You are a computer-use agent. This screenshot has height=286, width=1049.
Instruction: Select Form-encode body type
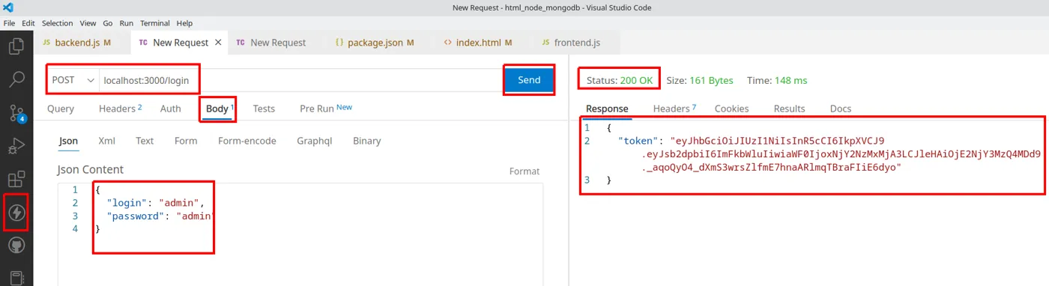point(247,141)
